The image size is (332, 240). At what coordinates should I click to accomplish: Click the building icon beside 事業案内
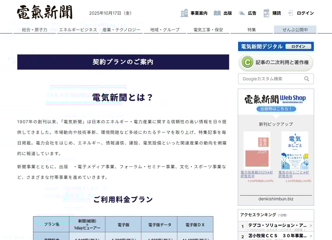184,13
